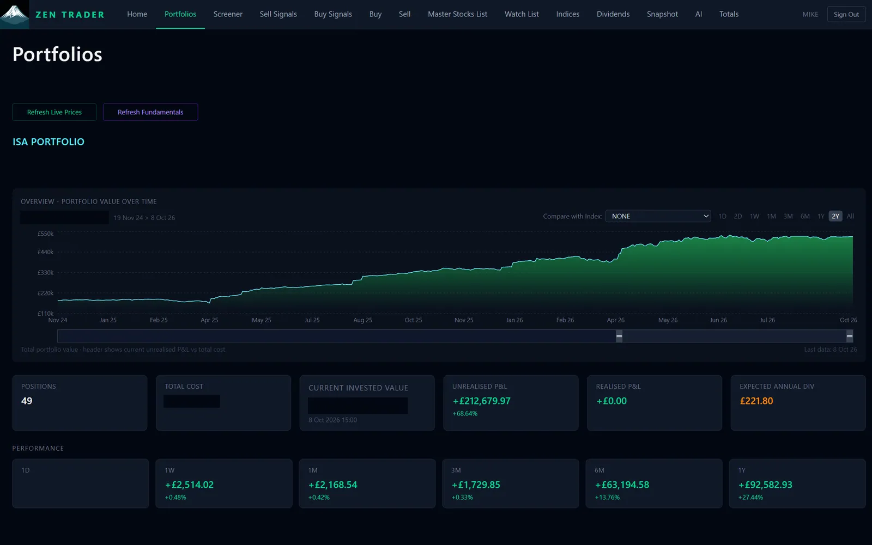Screen dimensions: 872x545
Task: Go to the Portfolios tab
Action: 180,14
